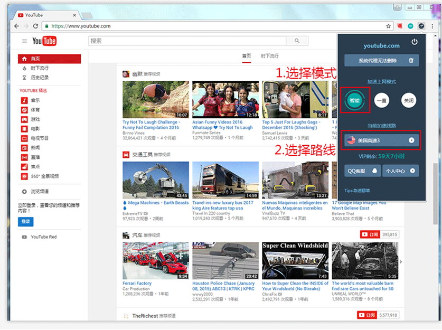Select the 关闭 off mode

coord(409,100)
